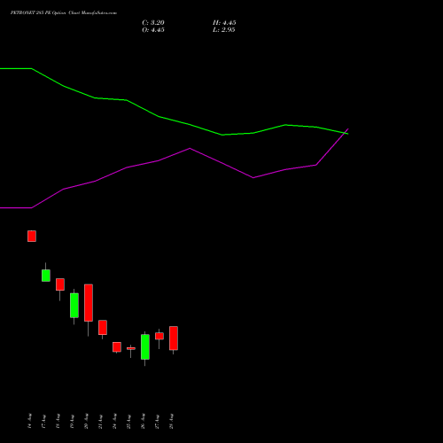Viewport: 443px width, 443px height.
Task: Click the 28 Aug date label
Action: pyautogui.click(x=171, y=421)
